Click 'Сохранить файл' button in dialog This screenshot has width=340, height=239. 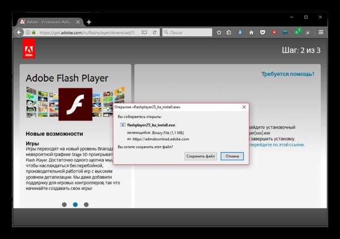201,156
